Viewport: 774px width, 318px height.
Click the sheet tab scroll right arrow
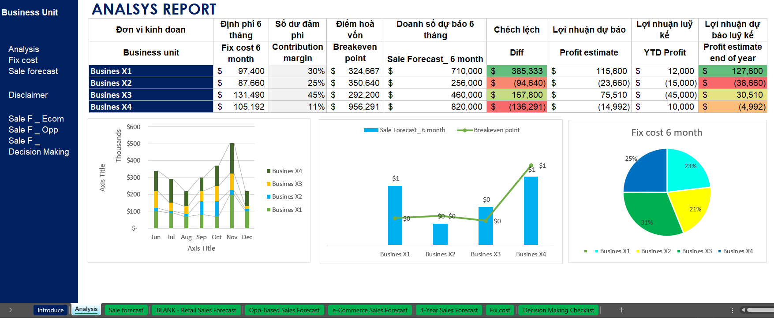pos(11,310)
